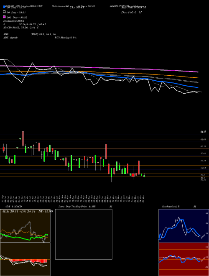This screenshot has height=276, width=209.
Task: Open the ADX indicator chart panel
Action: pyautogui.click(x=25, y=226)
